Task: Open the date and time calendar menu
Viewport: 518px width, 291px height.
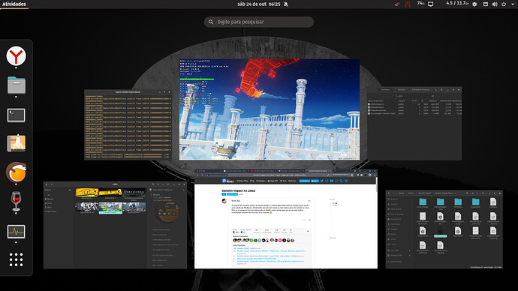Action: tap(259, 4)
